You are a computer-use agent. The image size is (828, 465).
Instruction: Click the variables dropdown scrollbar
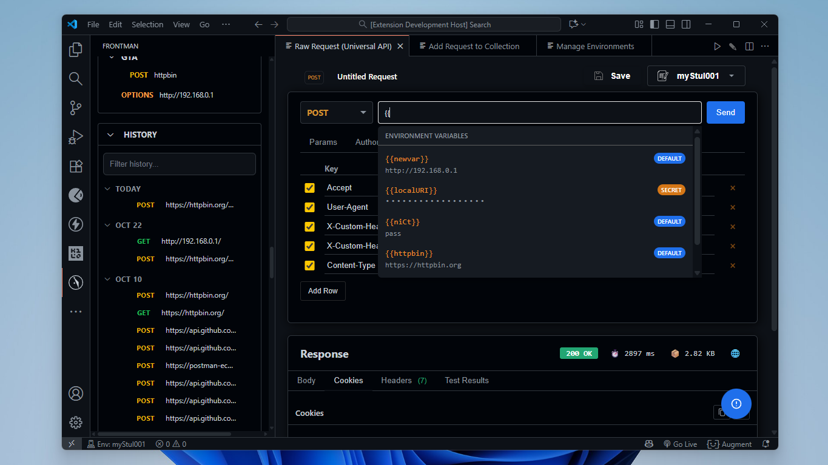point(697,191)
